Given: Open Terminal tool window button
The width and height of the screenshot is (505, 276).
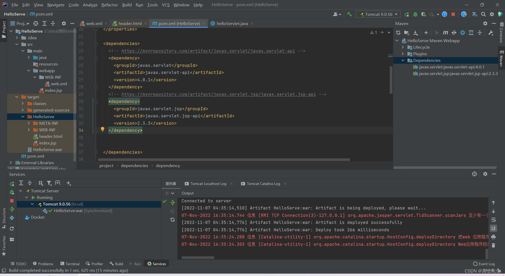Looking at the screenshot, I should [x=70, y=264].
